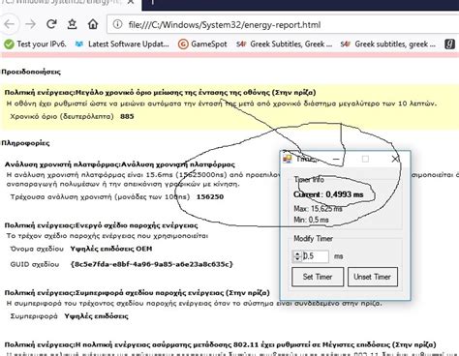Click the Συμπεριφορά value Υψηλές επιδόσεις
459x356 pixels.
point(96,316)
